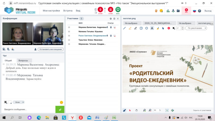
Task: Open message menu for 18:59:51 chat entry
Action: pos(3,64)
